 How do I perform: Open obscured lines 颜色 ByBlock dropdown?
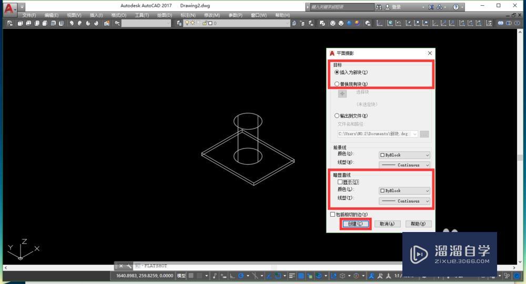point(404,191)
